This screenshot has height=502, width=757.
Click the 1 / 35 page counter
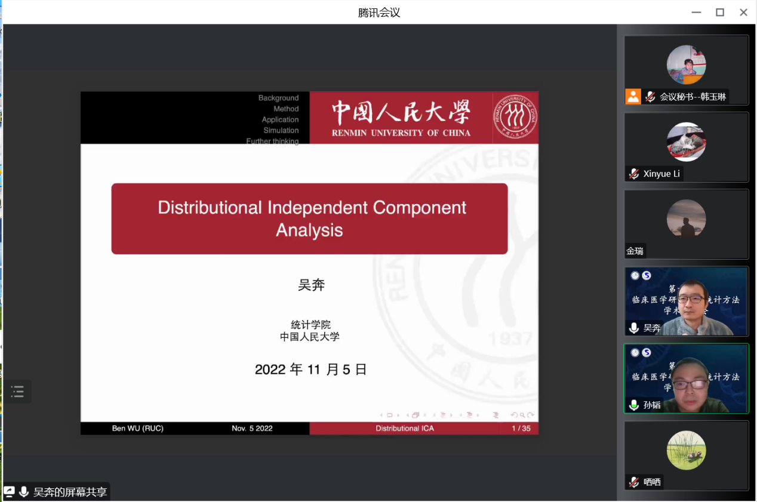[x=521, y=429]
